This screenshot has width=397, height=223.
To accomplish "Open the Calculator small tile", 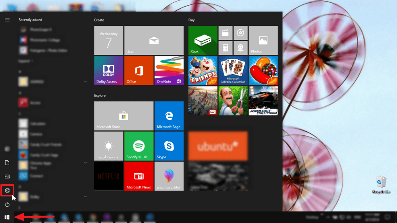I will pos(225,48).
